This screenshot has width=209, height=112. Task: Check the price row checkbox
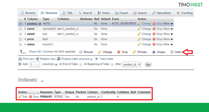tap(20, 39)
